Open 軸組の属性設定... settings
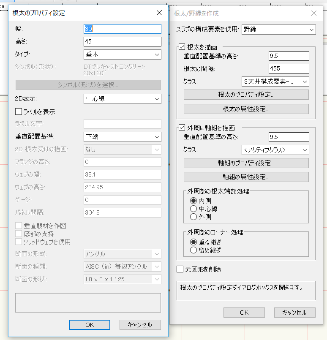Viewport: 327px width, 340px height. point(246,177)
